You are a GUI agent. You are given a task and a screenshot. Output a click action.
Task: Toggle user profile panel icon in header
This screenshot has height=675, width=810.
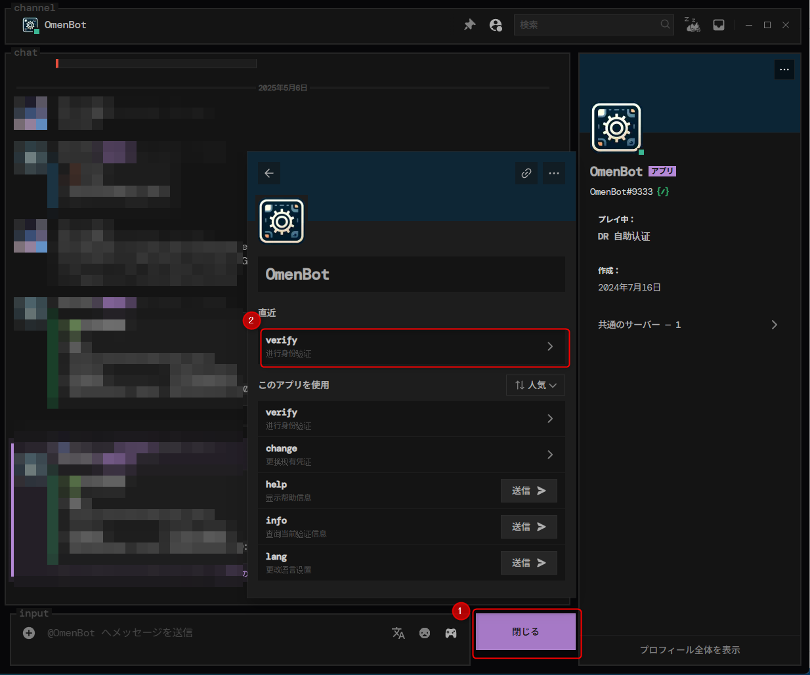[x=496, y=25]
